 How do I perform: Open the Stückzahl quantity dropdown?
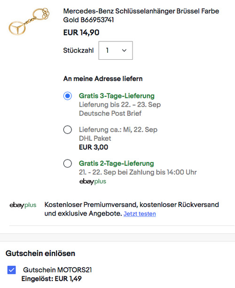pos(116,50)
